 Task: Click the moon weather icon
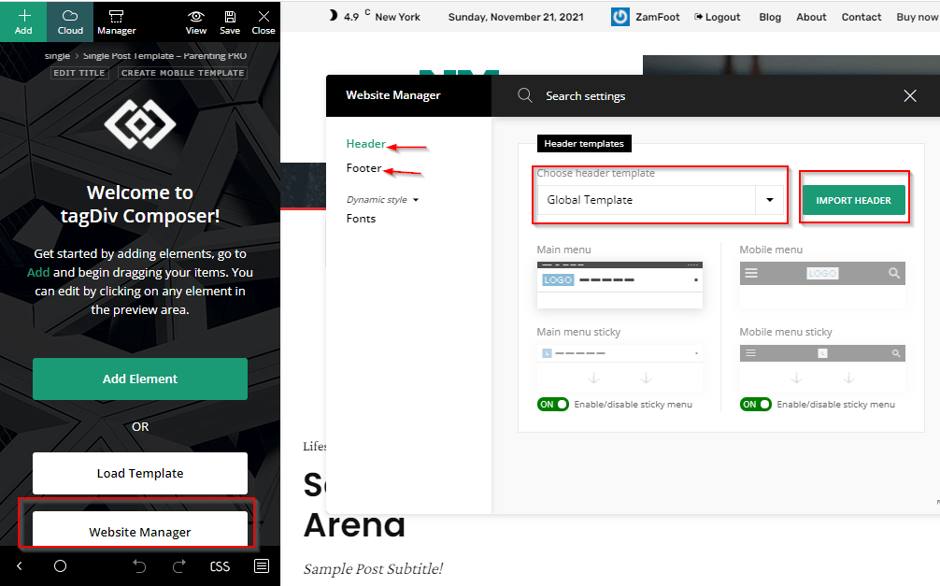pyautogui.click(x=334, y=16)
